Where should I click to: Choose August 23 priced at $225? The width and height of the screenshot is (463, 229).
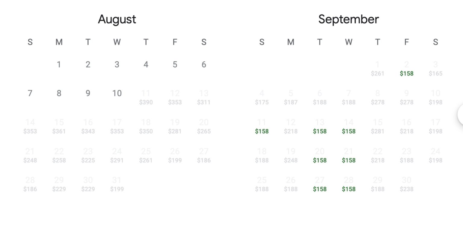[x=88, y=155]
